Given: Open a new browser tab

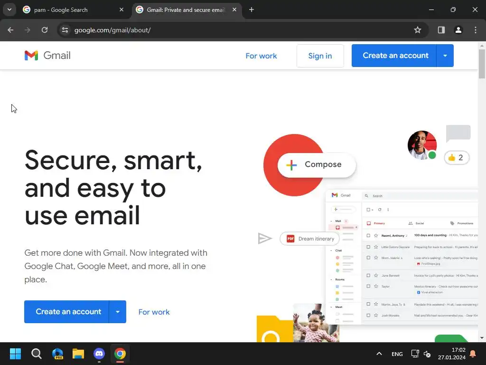Looking at the screenshot, I should pyautogui.click(x=252, y=10).
